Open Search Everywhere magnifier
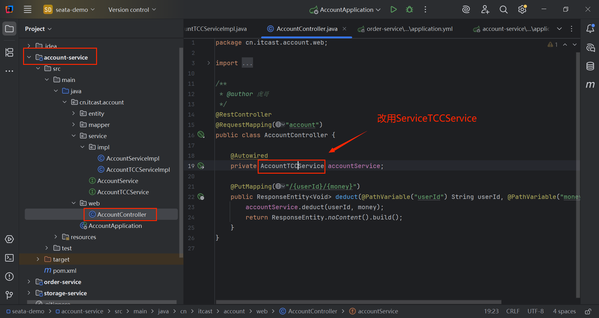 coord(504,10)
